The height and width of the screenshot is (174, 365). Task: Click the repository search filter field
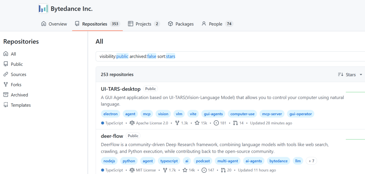pos(230,56)
